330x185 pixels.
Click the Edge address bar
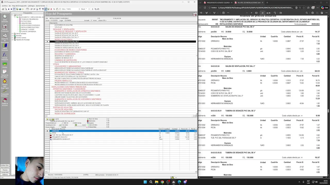click(x=255, y=8)
